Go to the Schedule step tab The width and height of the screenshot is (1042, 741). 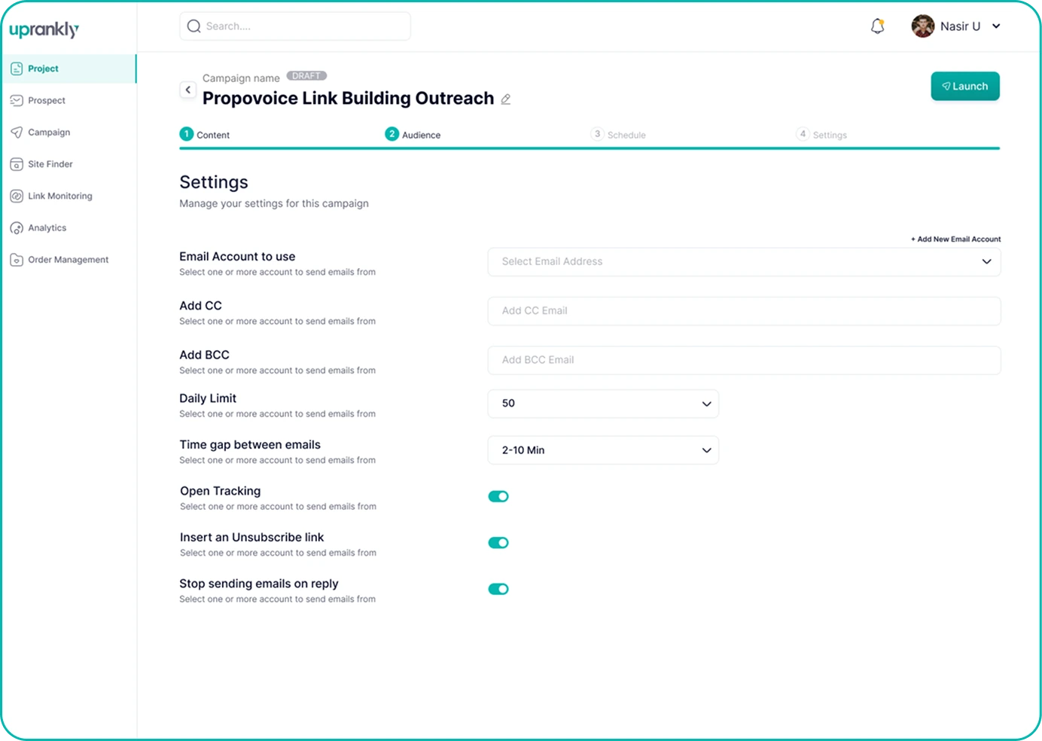pos(618,135)
